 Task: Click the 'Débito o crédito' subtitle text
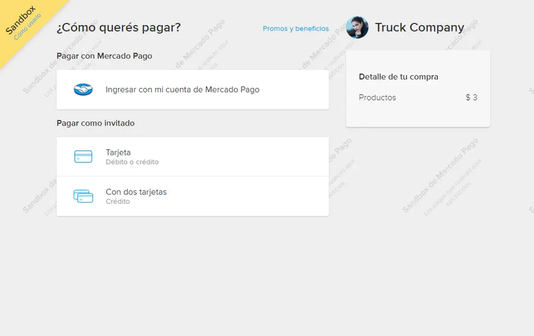click(132, 162)
